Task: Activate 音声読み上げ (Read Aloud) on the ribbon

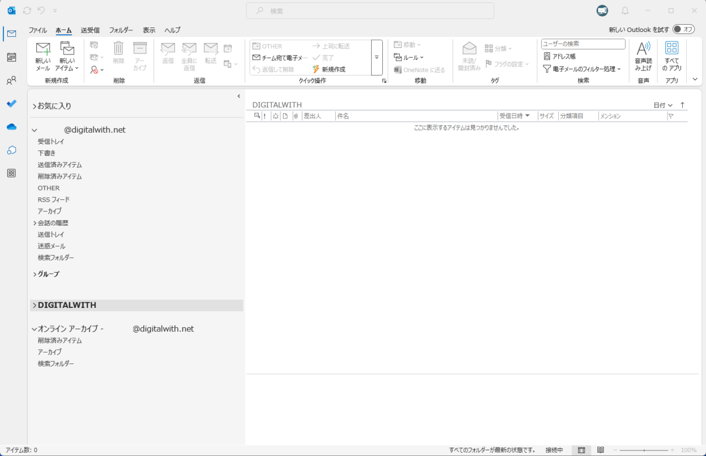Action: point(643,55)
